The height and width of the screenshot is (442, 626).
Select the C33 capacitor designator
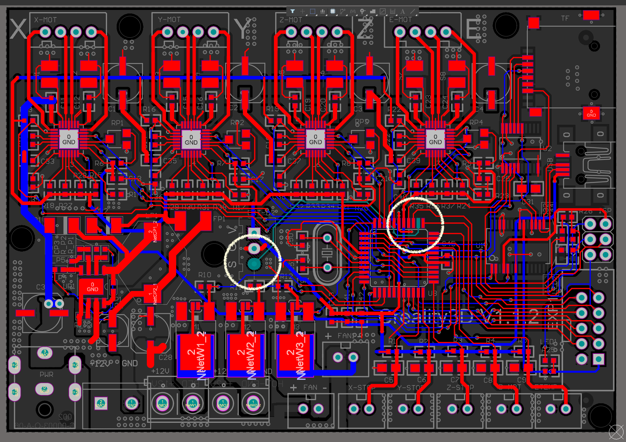click(x=48, y=161)
